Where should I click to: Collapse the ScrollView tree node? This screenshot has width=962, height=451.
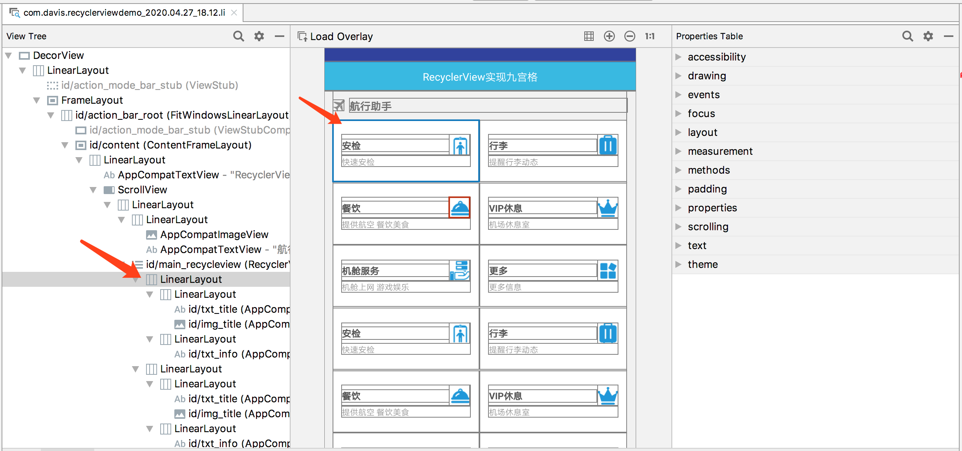pos(93,190)
